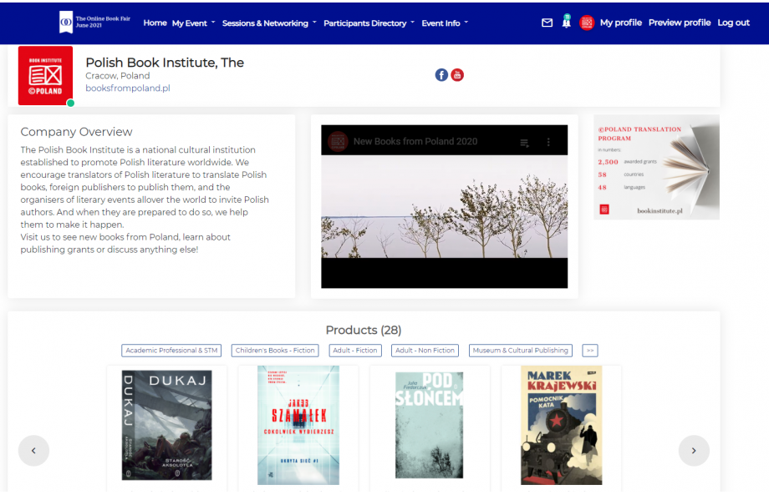Open the Facebook page icon

(441, 75)
